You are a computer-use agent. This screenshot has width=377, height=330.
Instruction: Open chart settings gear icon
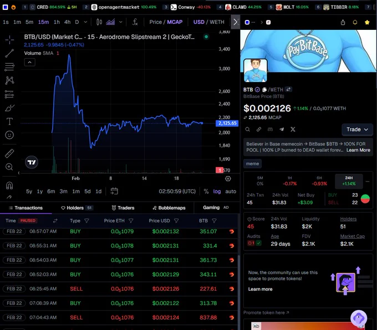tap(228, 178)
